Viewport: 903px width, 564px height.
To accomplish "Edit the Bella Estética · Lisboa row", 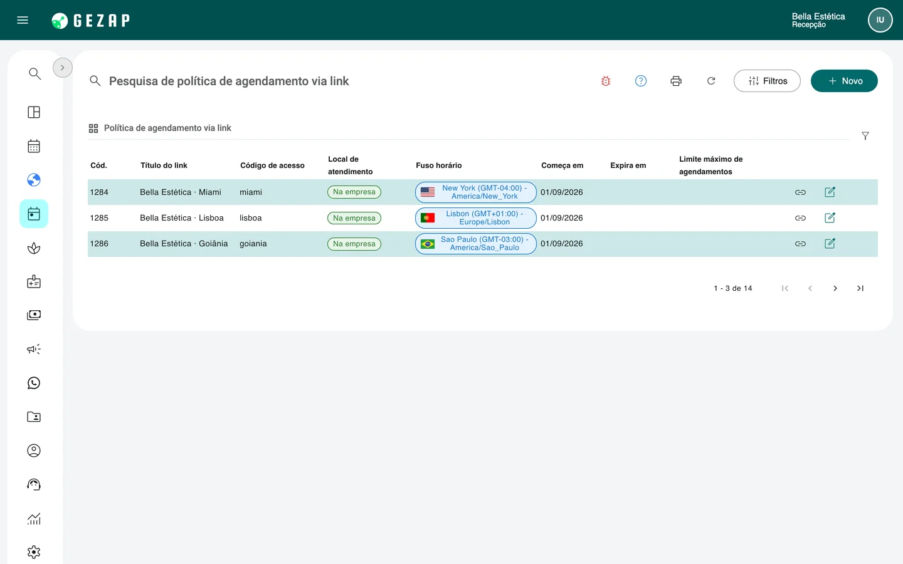I will point(830,217).
